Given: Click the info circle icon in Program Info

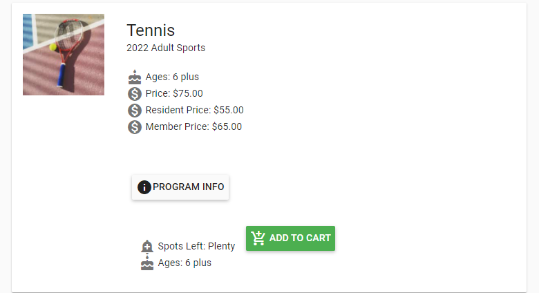Looking at the screenshot, I should (144, 187).
